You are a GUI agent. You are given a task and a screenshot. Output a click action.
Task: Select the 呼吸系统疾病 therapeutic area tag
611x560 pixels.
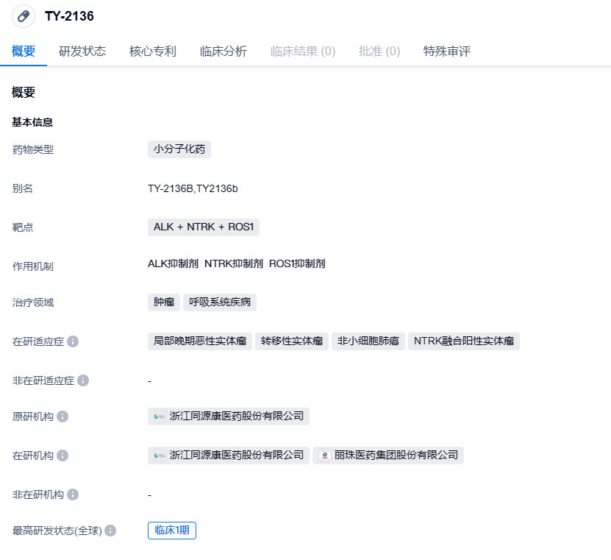pyautogui.click(x=219, y=302)
